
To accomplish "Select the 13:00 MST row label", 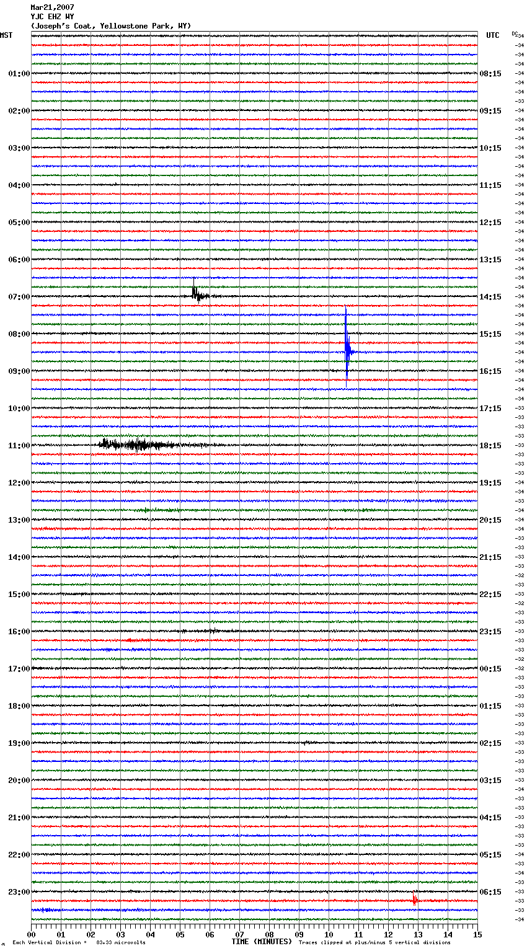I will [x=19, y=520].
